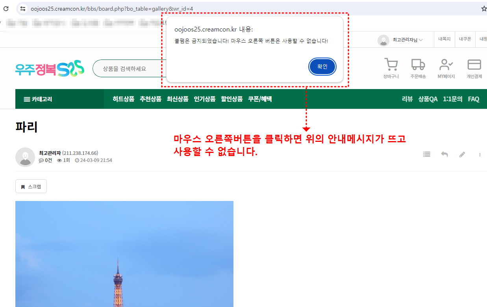Open the vertical dots more options
Screen dimensions: 487x307
click(480, 154)
